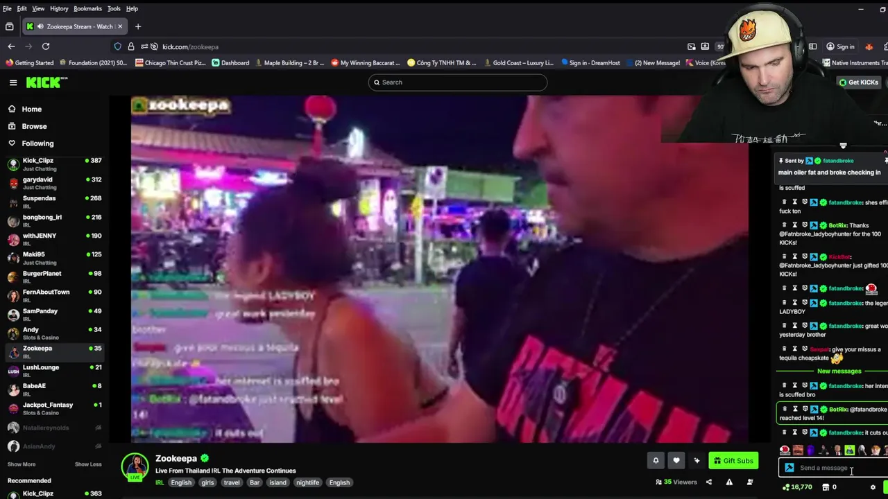Open bongbong_irl channel in sidebar
The height and width of the screenshot is (499, 888).
[x=54, y=220]
